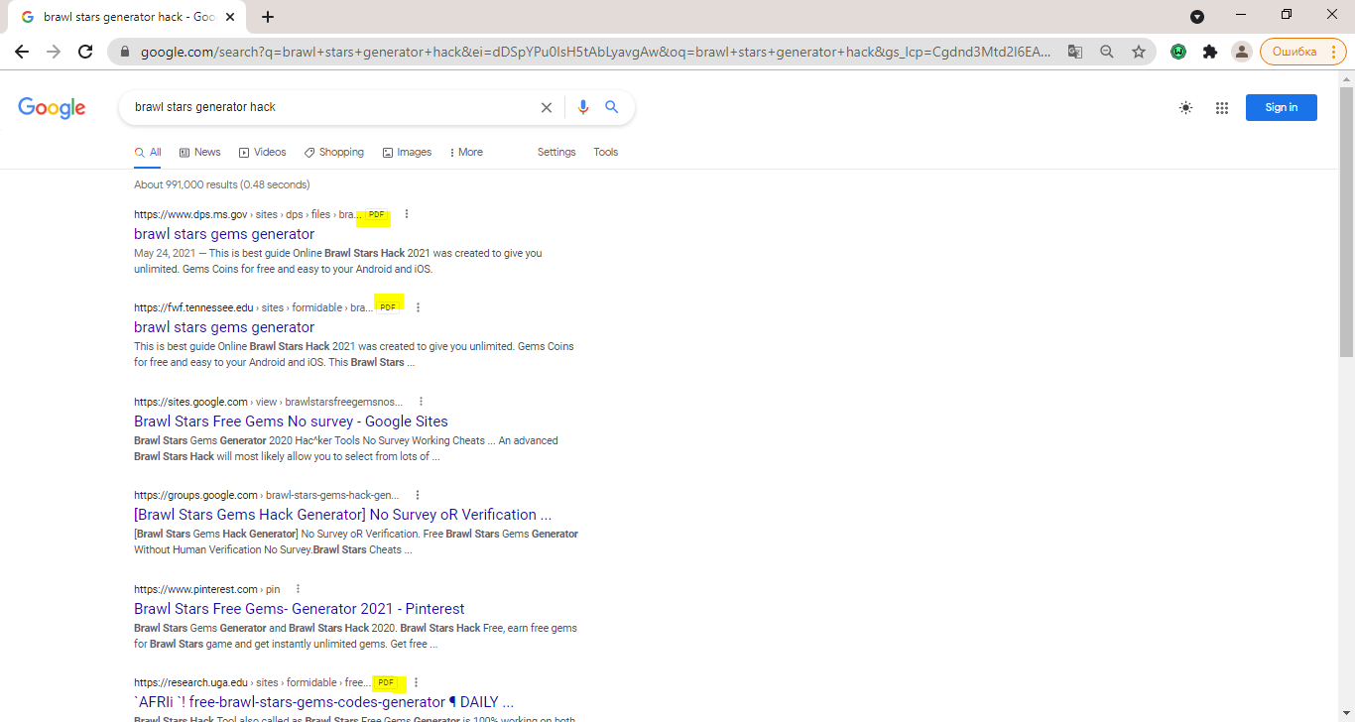Screen dimensions: 1355x722
Task: Expand the More search categories menu
Action: (x=466, y=152)
